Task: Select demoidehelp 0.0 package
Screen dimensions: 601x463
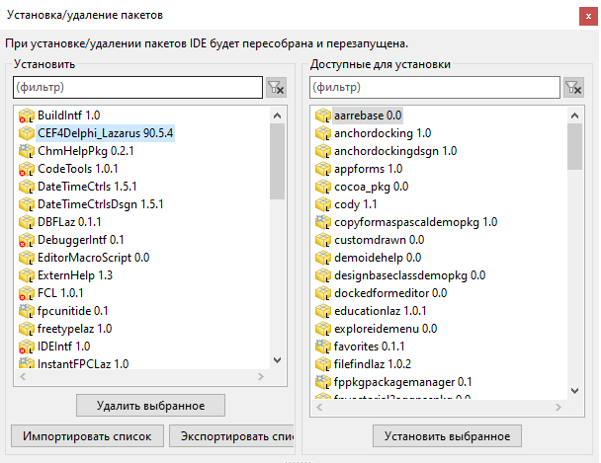Action: [378, 258]
